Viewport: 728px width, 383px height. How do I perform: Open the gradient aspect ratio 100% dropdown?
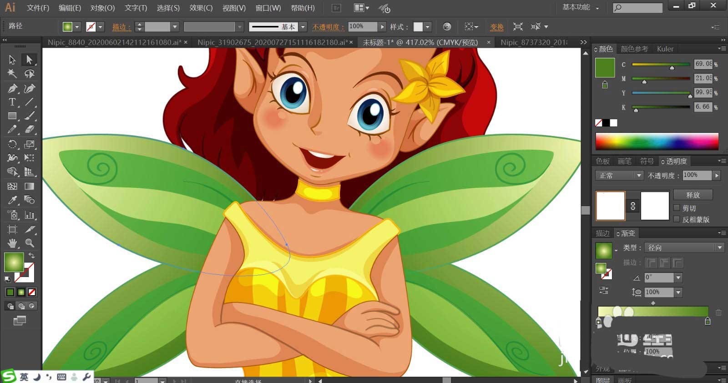(678, 292)
